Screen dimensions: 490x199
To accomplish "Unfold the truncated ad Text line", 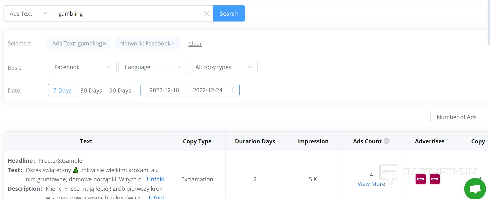I will click(156, 179).
